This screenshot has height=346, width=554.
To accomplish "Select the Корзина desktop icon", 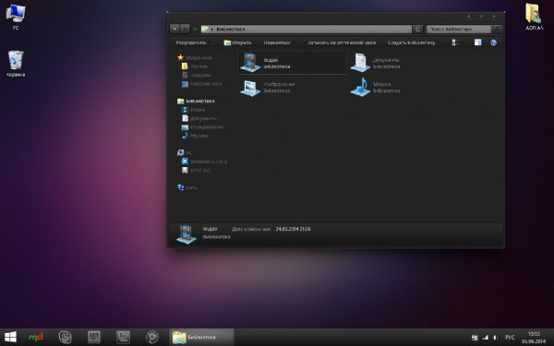I will (16, 64).
